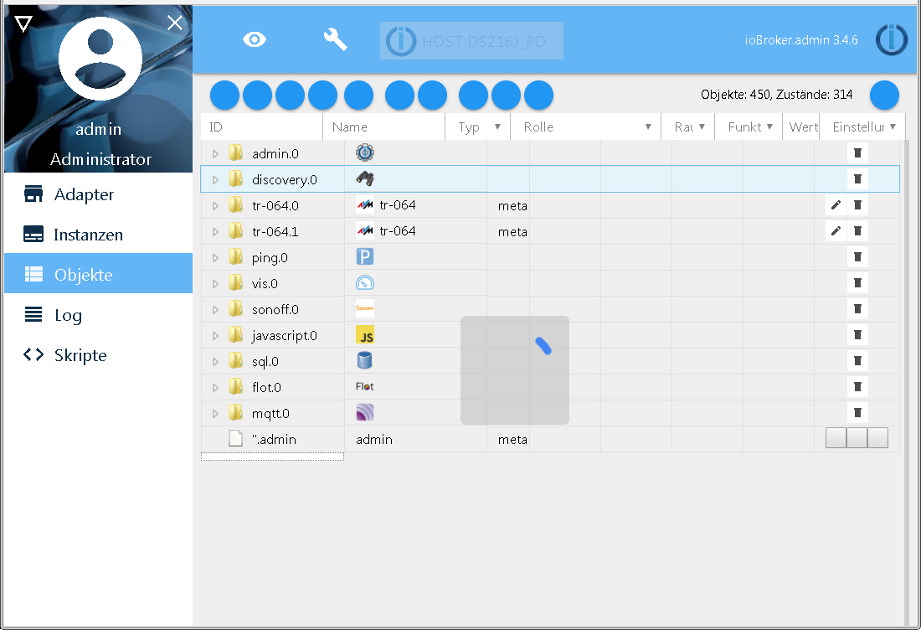
Task: Expand the tr-064.1 tree node
Action: (x=215, y=231)
